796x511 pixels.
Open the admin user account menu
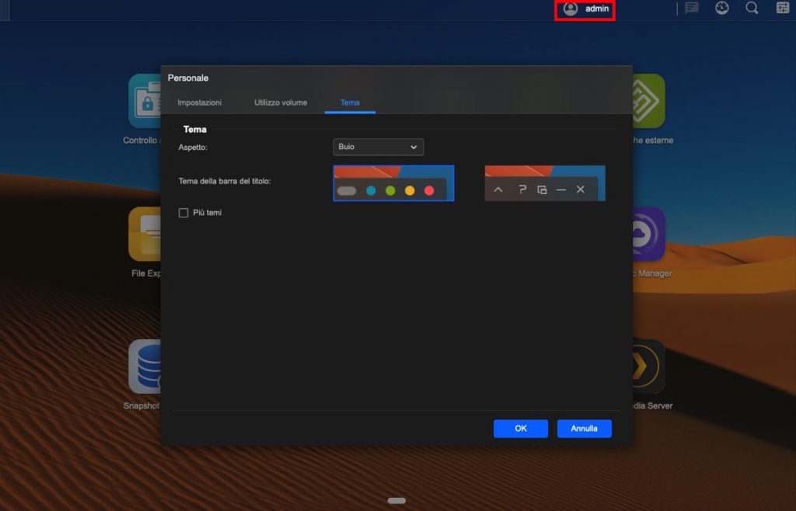point(585,9)
